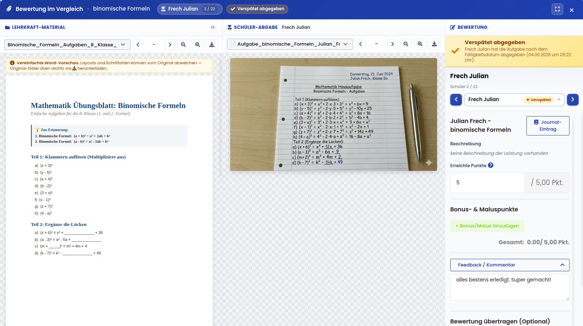
Task: Create a Journal-Eintrag
Action: tap(548, 126)
